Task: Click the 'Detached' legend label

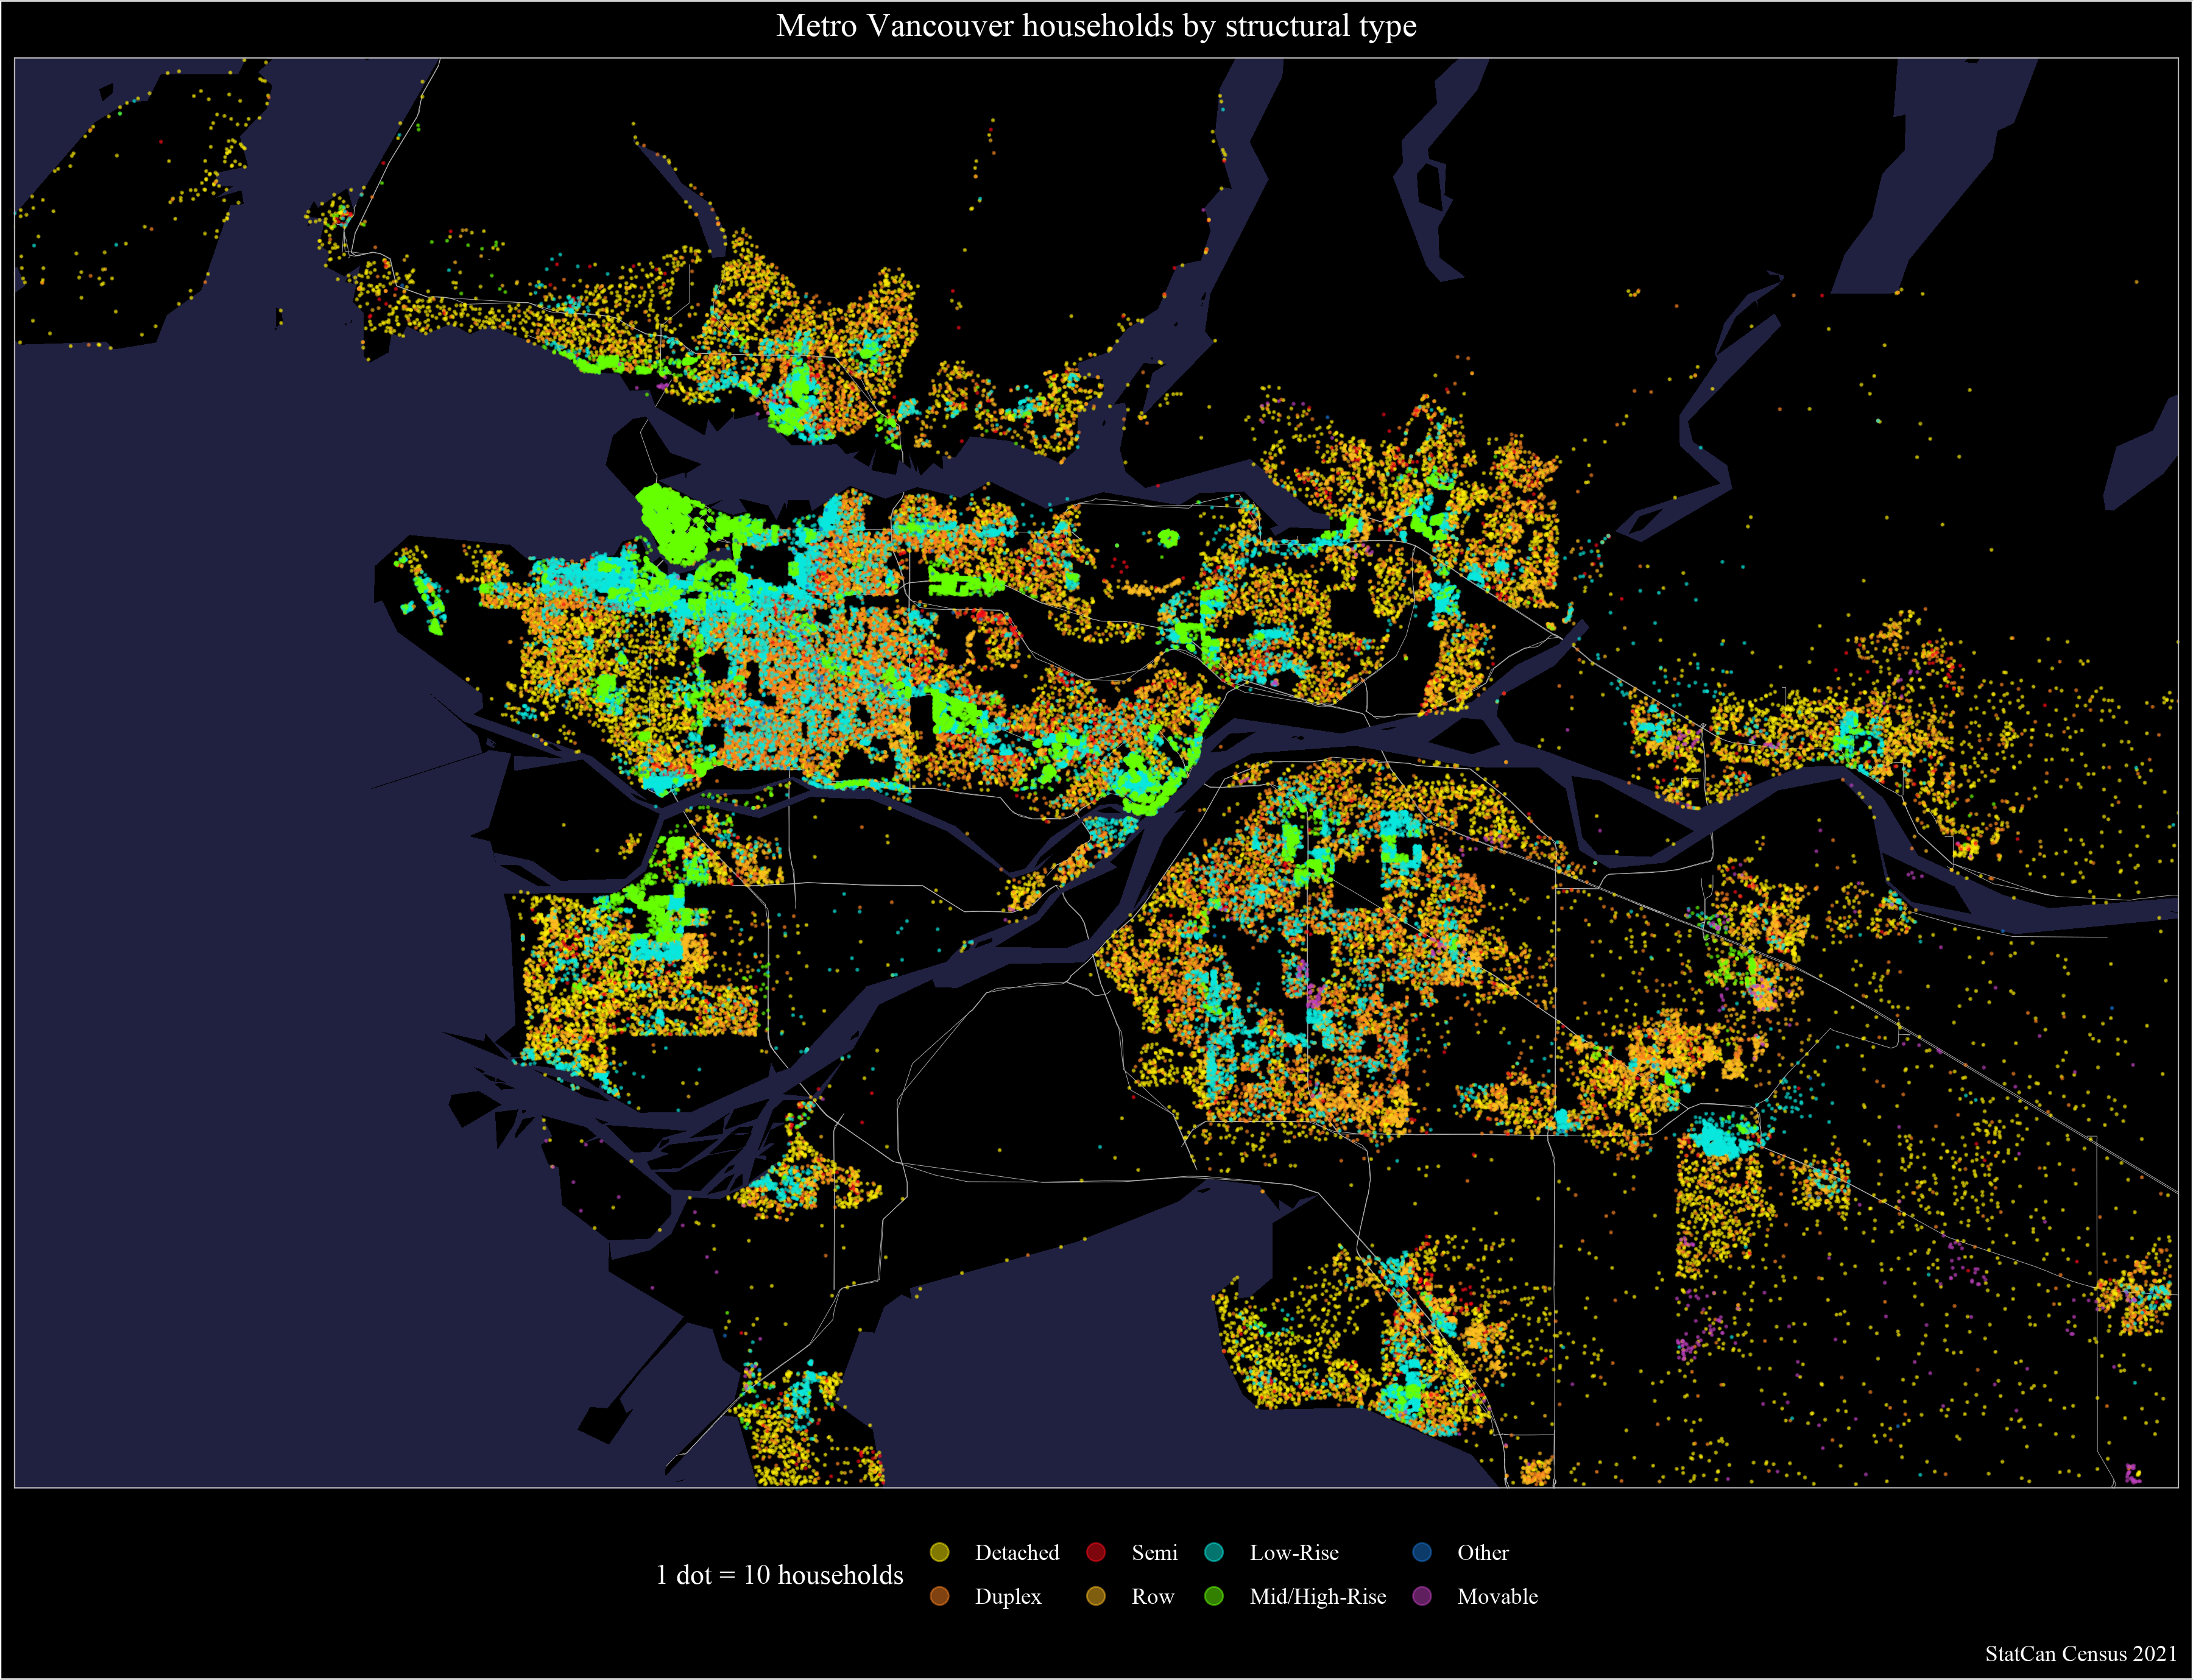Action: point(1017,1553)
